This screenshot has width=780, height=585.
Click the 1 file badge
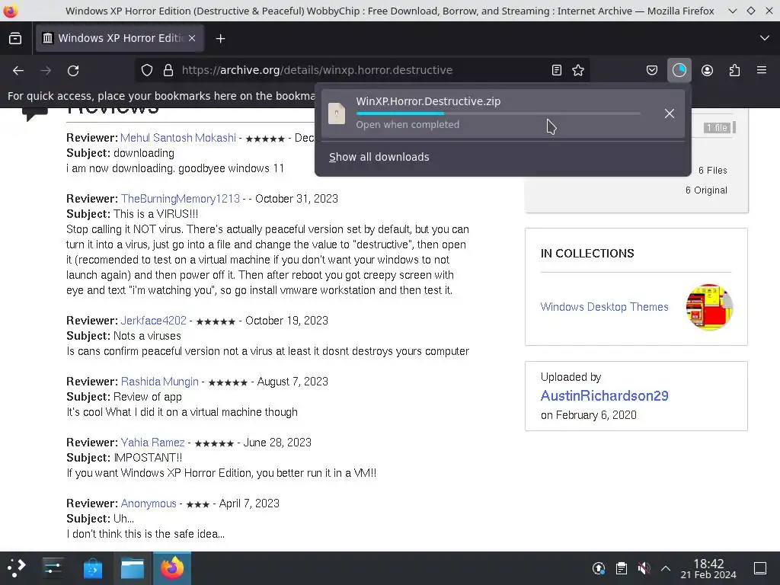(x=717, y=128)
